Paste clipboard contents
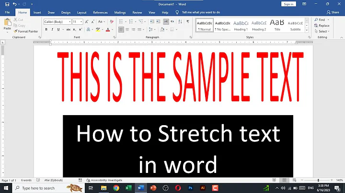 (7, 24)
